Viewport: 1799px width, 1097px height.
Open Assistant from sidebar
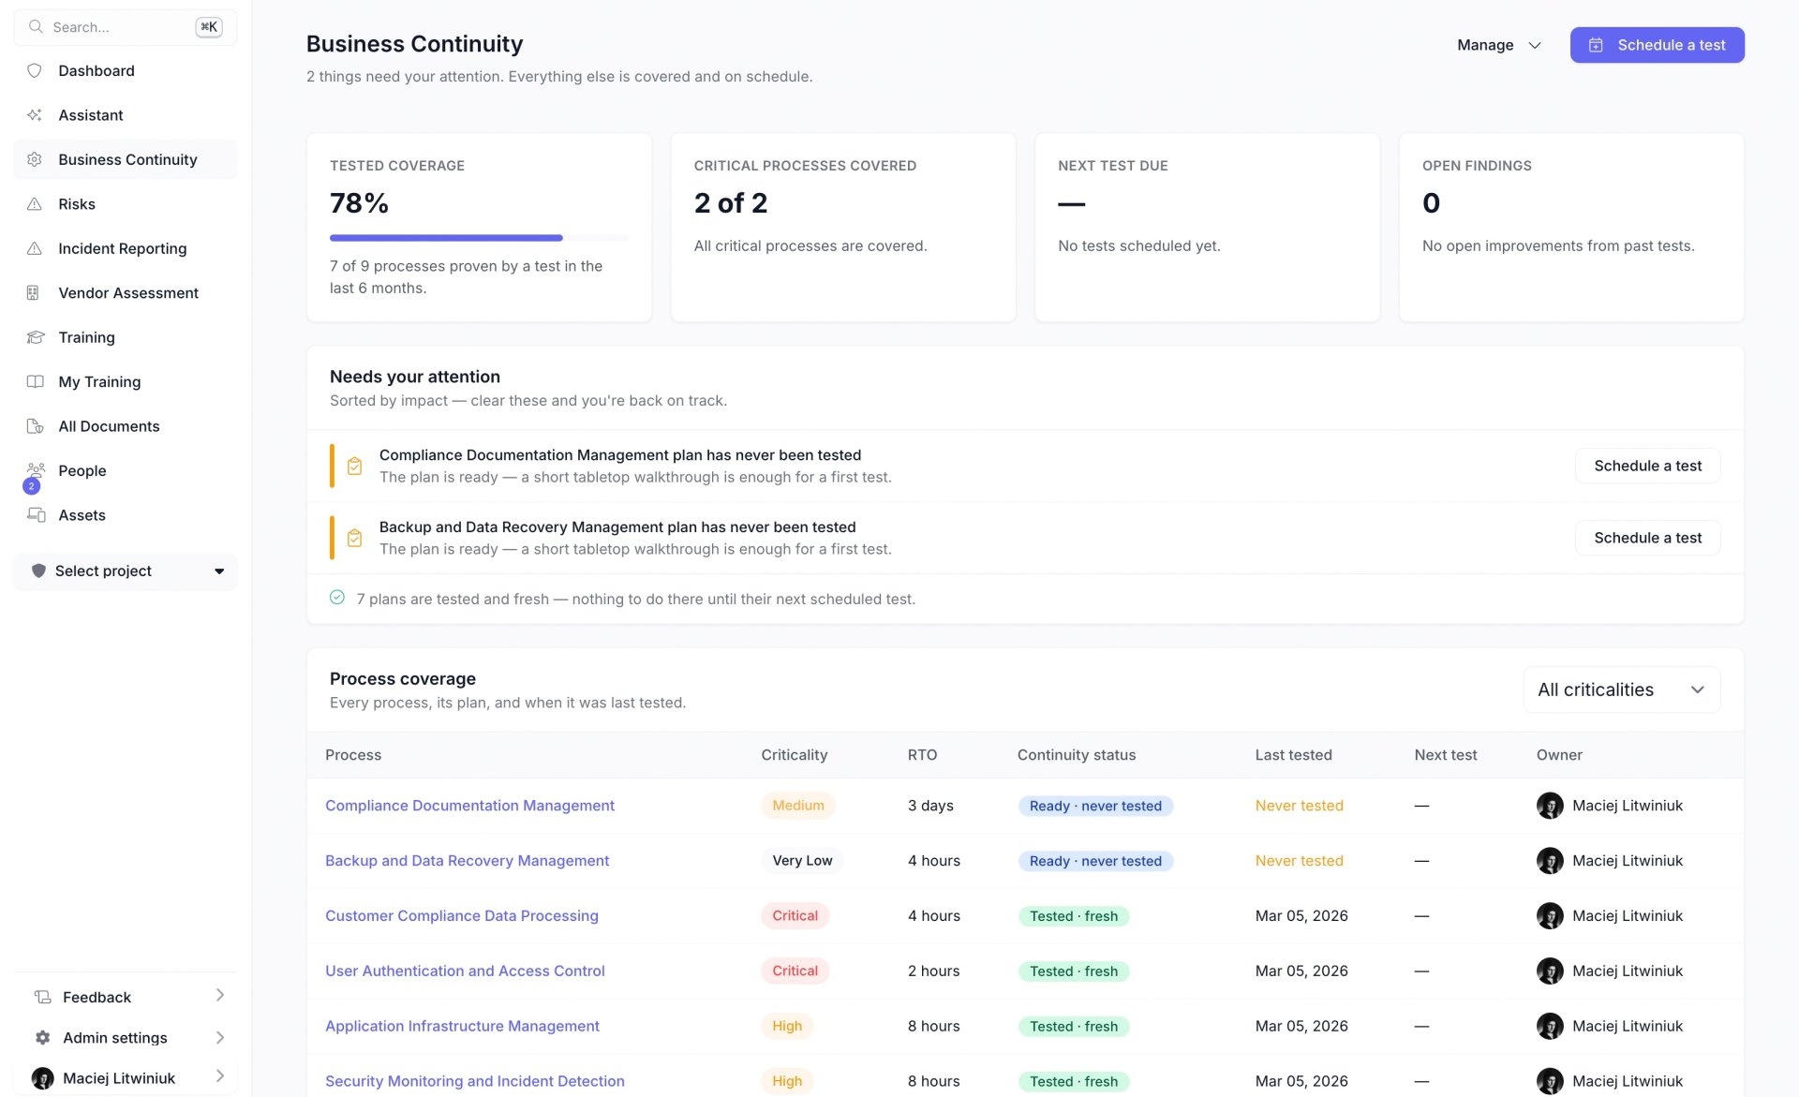click(126, 115)
